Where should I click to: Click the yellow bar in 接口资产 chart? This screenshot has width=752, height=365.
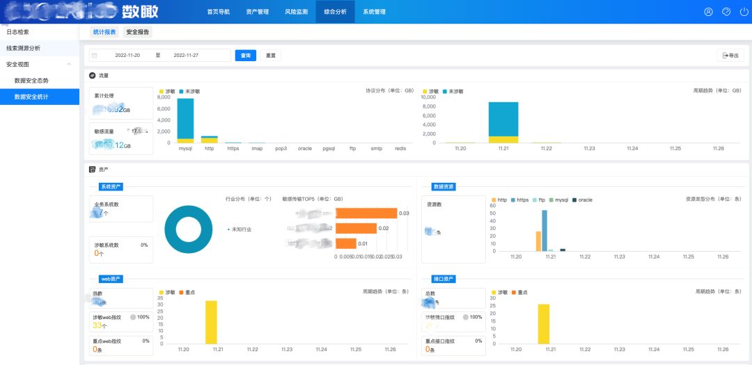pyautogui.click(x=543, y=324)
